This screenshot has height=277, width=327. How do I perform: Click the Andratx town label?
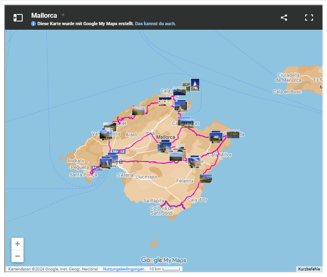(x=76, y=161)
